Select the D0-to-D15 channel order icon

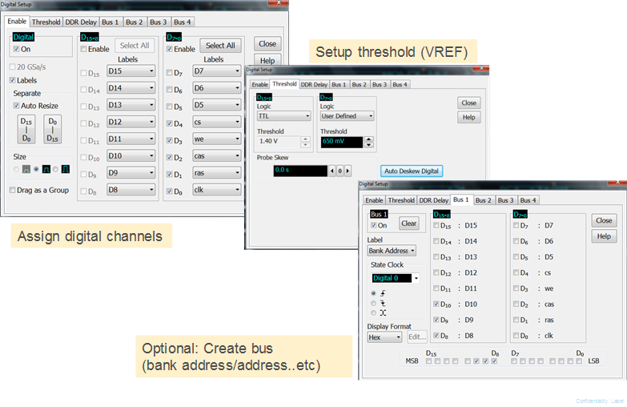(x=51, y=130)
